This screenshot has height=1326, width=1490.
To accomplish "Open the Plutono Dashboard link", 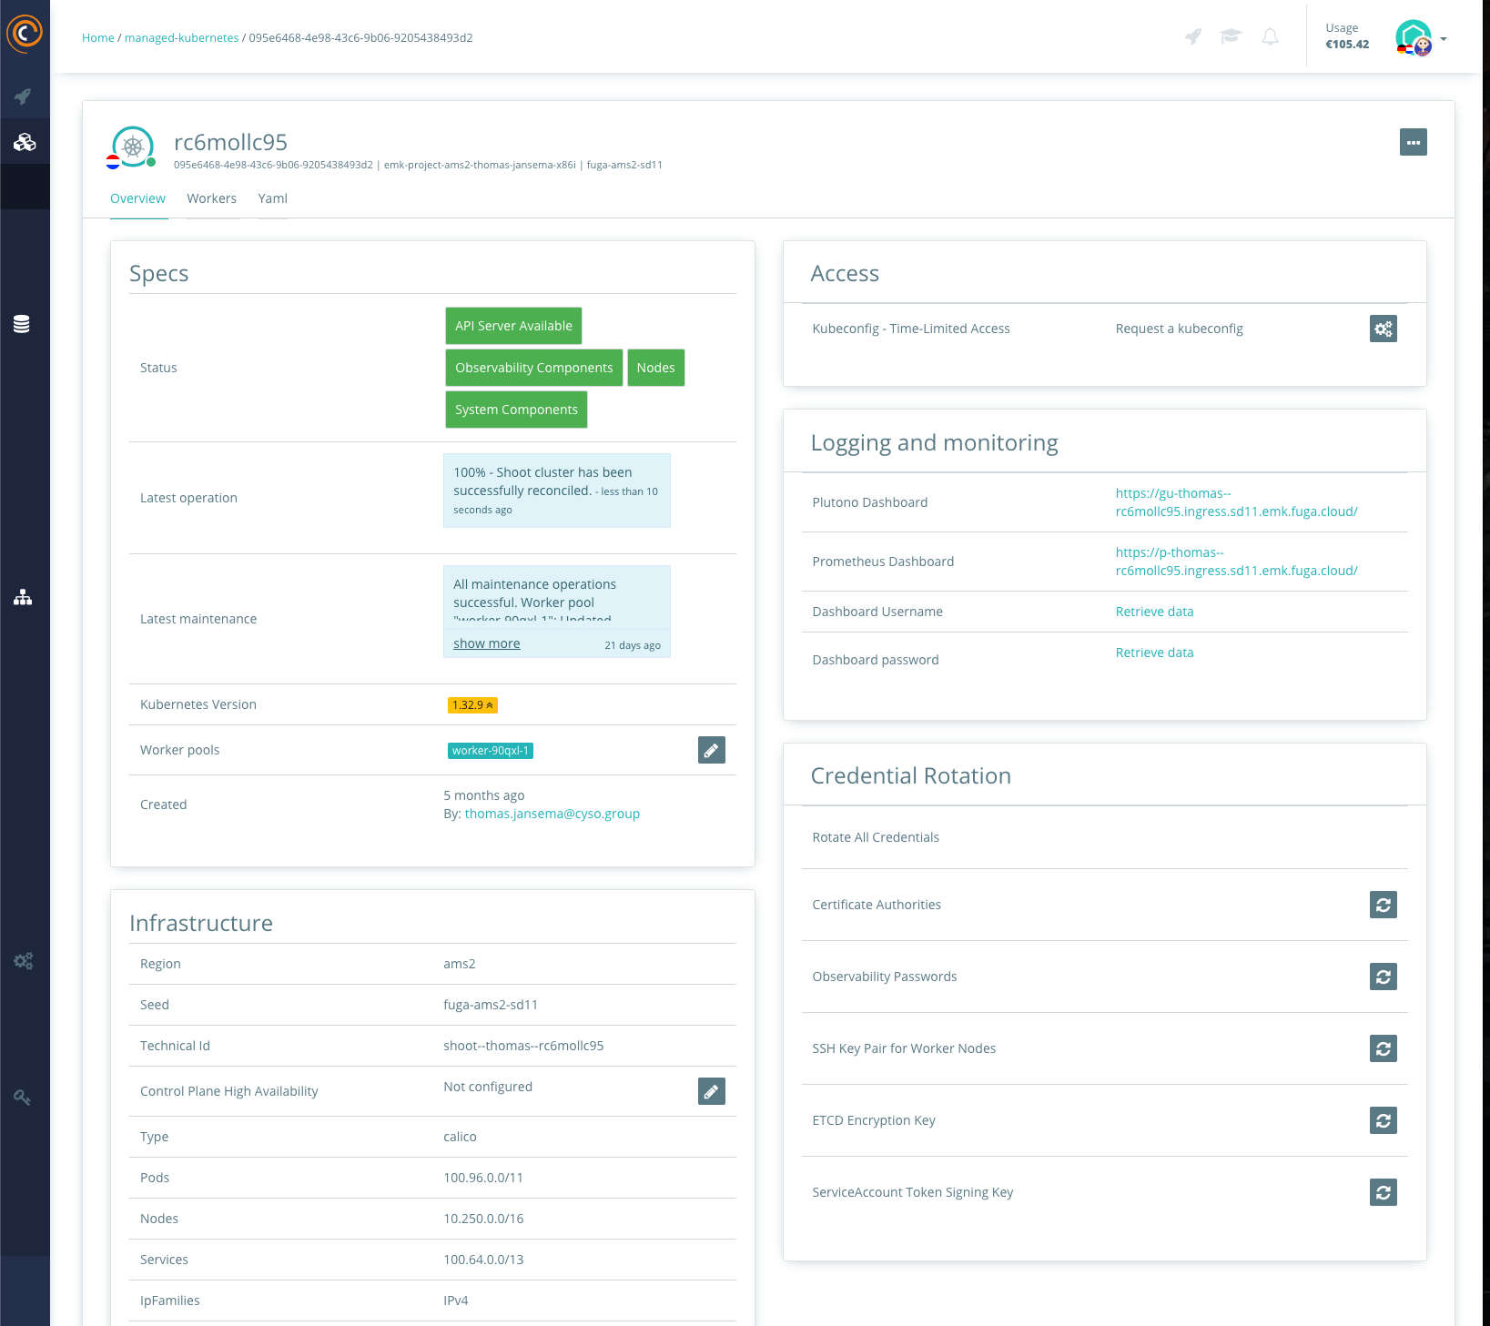I will coord(1236,502).
